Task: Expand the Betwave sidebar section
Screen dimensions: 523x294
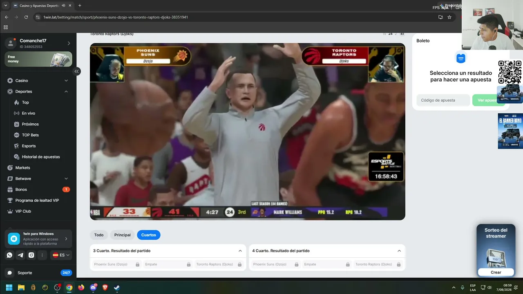Action: pos(66,179)
